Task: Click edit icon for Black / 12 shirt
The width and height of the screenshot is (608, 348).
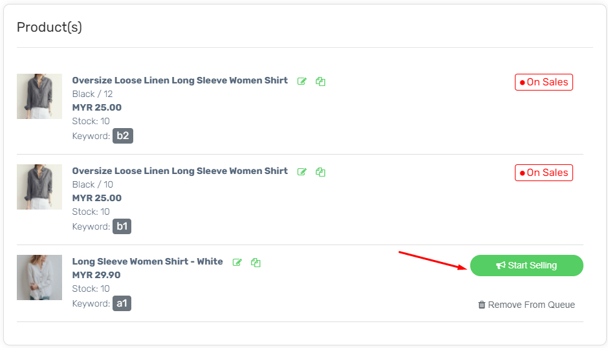Action: [301, 82]
